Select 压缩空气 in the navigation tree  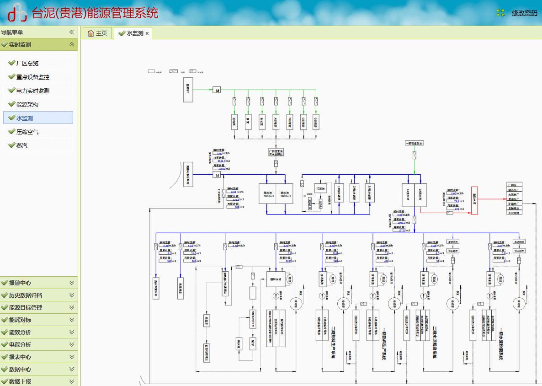[x=27, y=132]
